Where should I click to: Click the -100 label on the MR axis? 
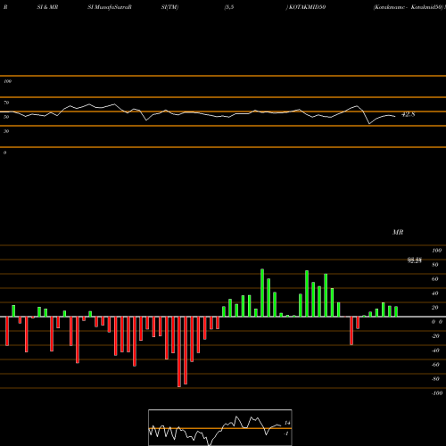click(436, 393)
